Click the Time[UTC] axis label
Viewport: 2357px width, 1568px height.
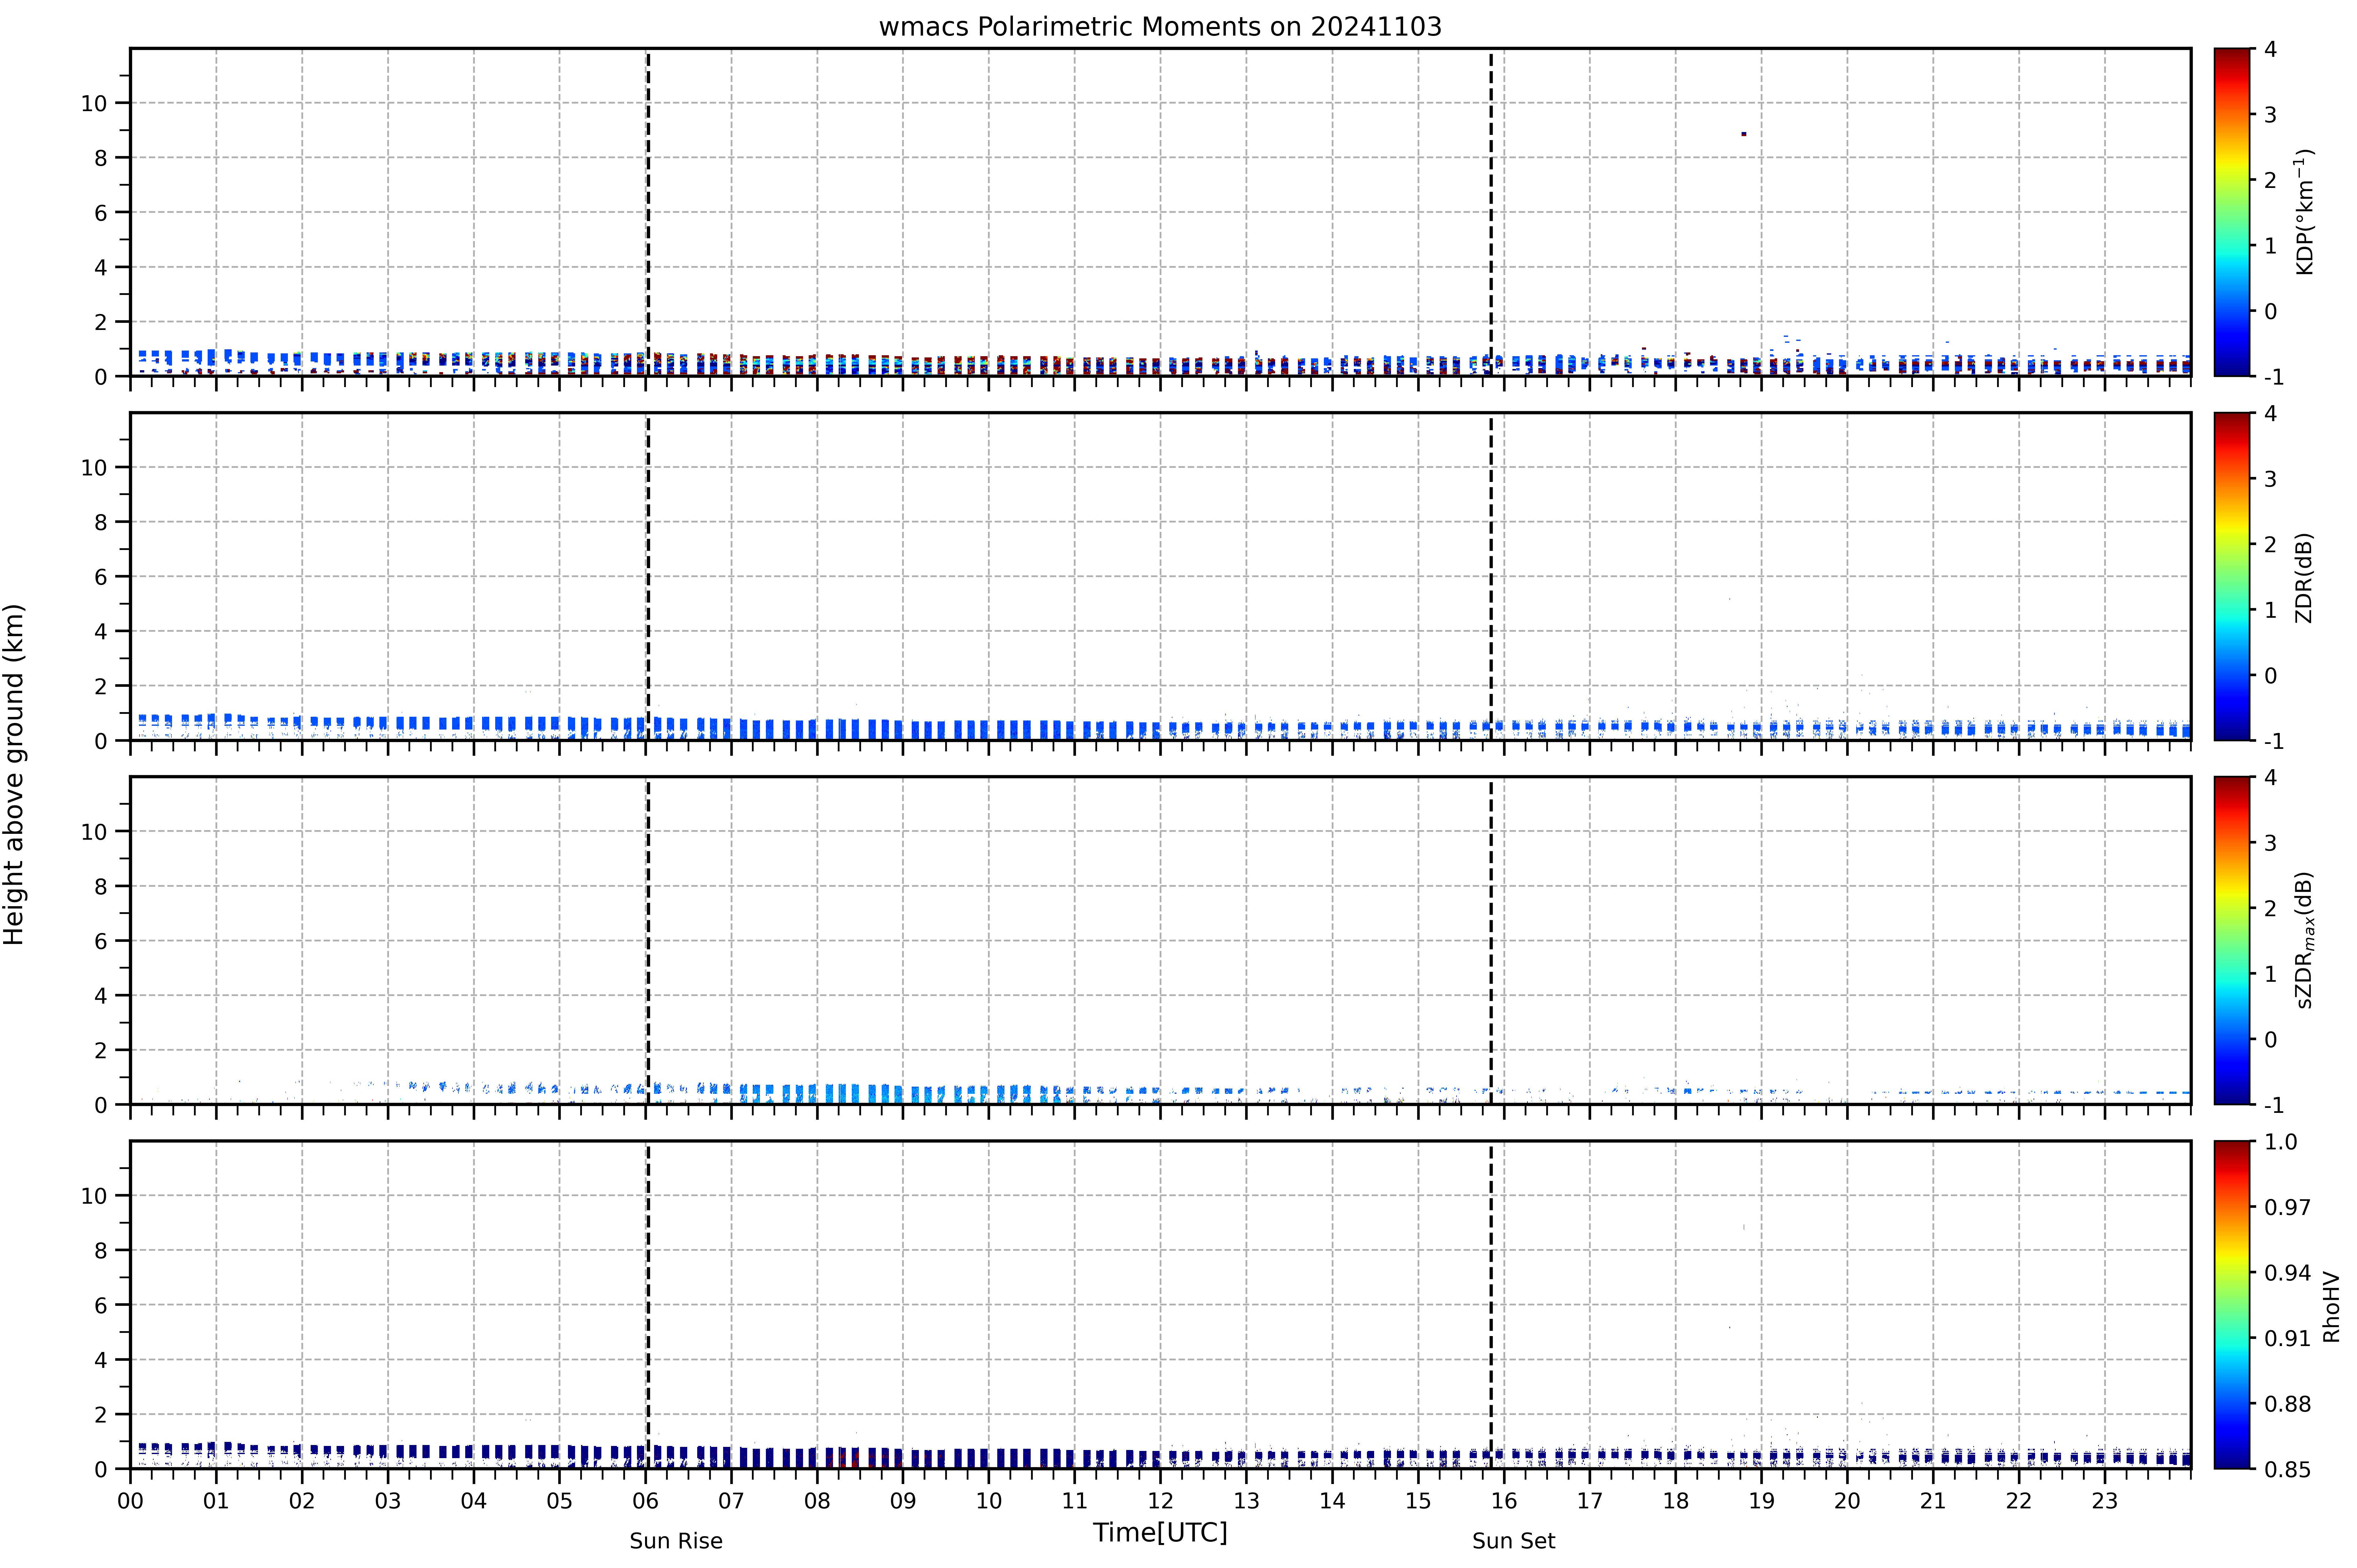point(1160,1533)
